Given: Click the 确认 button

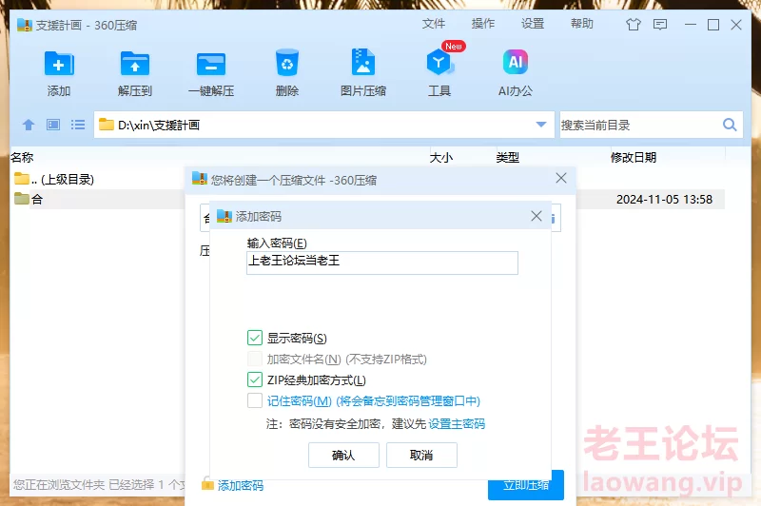Looking at the screenshot, I should coord(343,455).
